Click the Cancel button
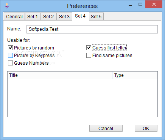This screenshot has height=140, width=165. pyautogui.click(x=106, y=128)
